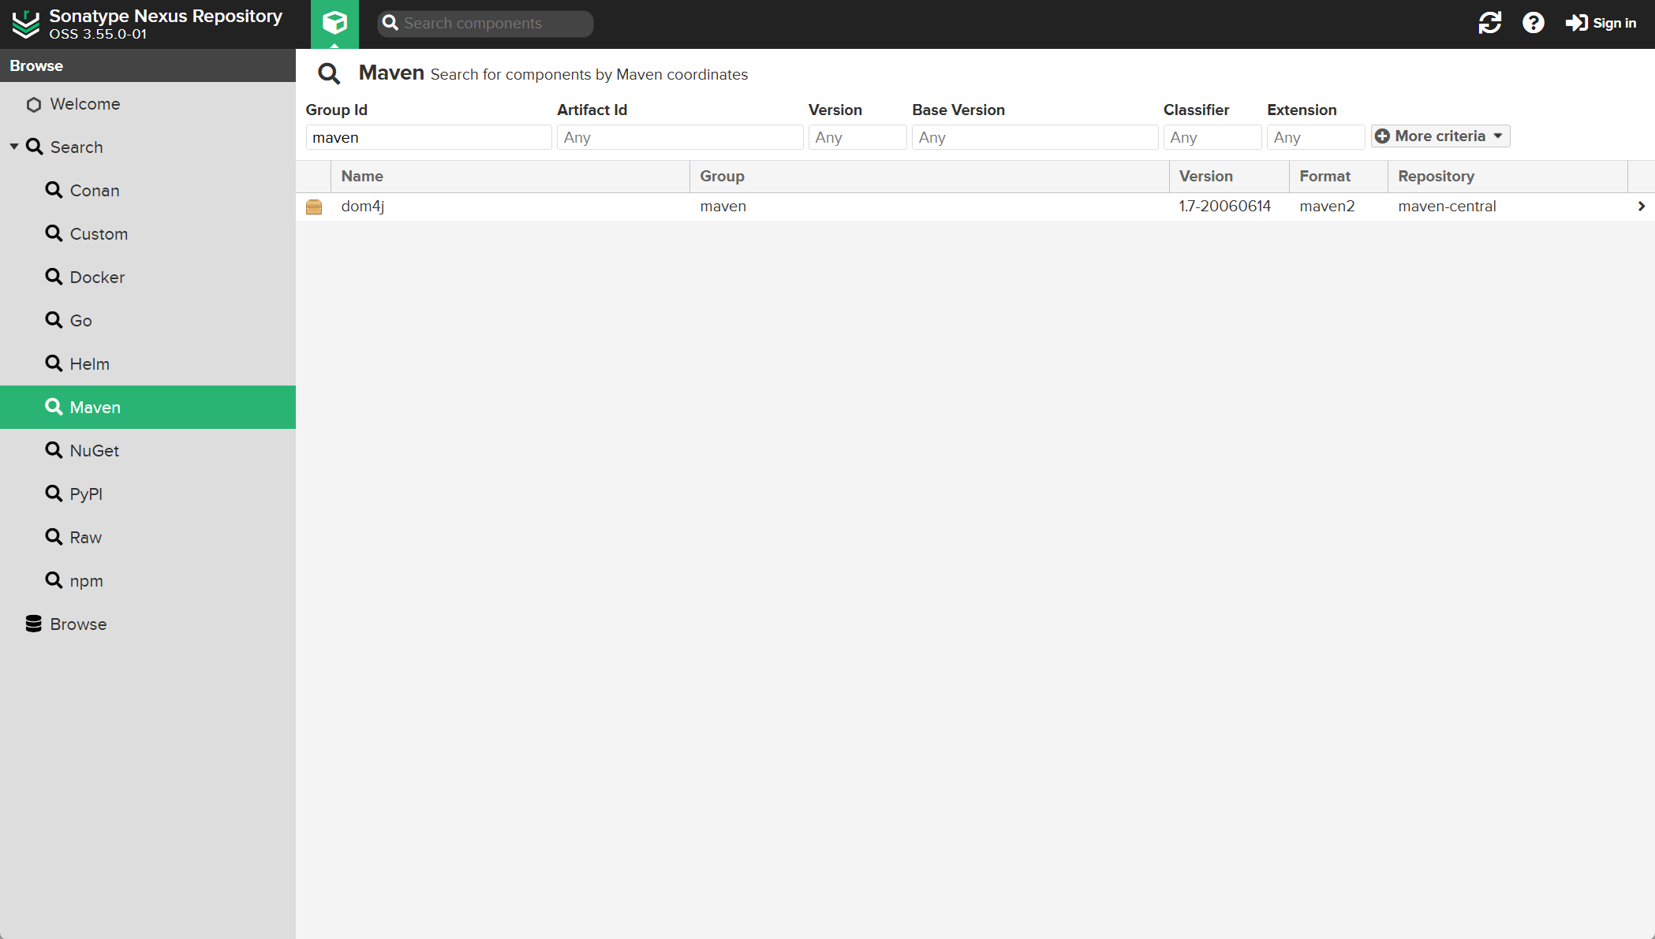The height and width of the screenshot is (939, 1655).
Task: Collapse the Search tree node arrow
Action: (14, 147)
